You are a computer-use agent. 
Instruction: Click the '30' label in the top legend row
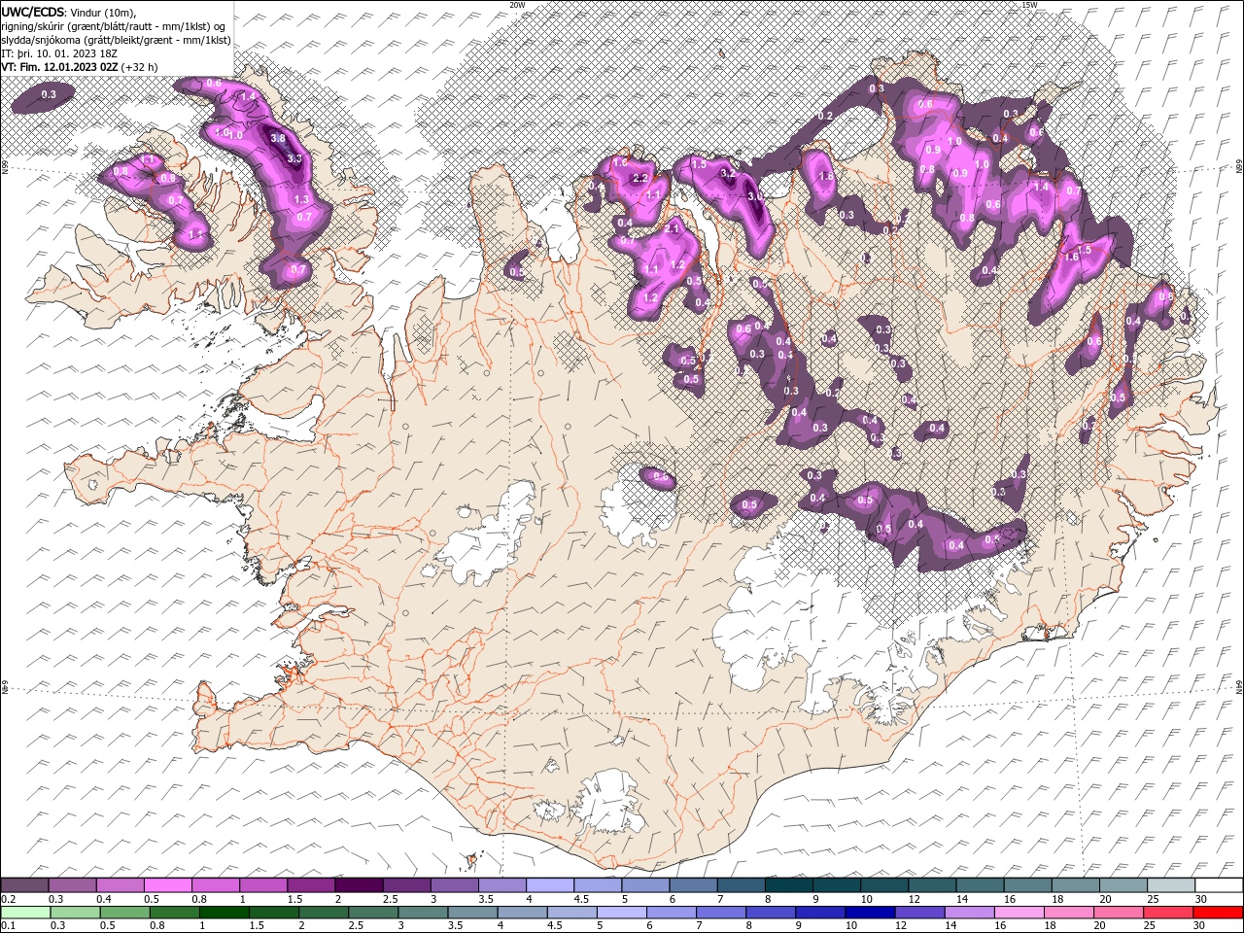[1200, 900]
